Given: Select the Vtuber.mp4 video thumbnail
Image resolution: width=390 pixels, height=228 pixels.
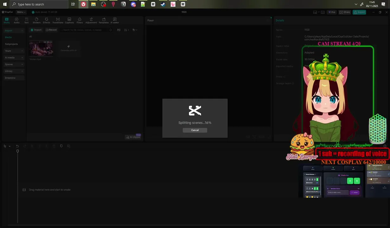Looking at the screenshot, I should (41, 48).
